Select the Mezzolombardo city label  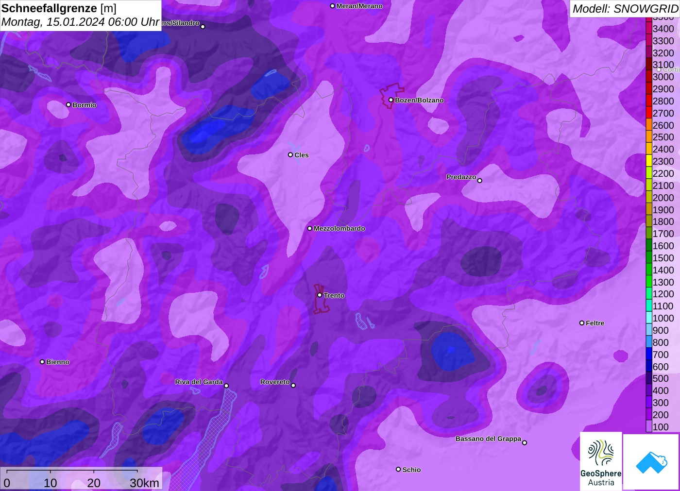point(340,228)
